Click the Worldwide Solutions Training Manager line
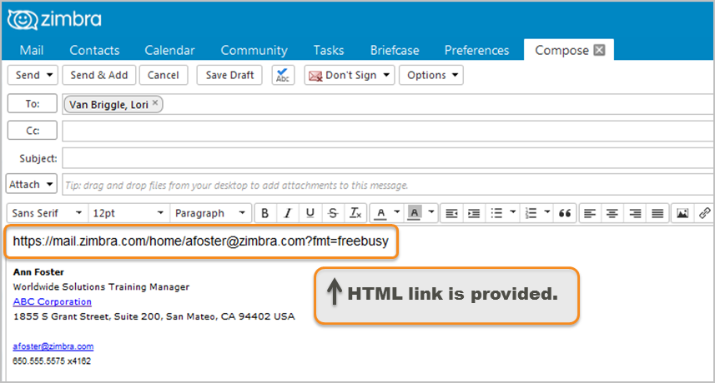The height and width of the screenshot is (383, 715). [101, 287]
